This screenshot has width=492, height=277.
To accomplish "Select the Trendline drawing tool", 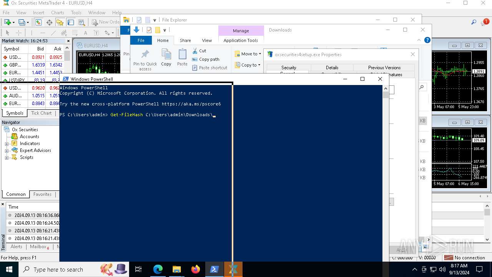I will coord(53,33).
